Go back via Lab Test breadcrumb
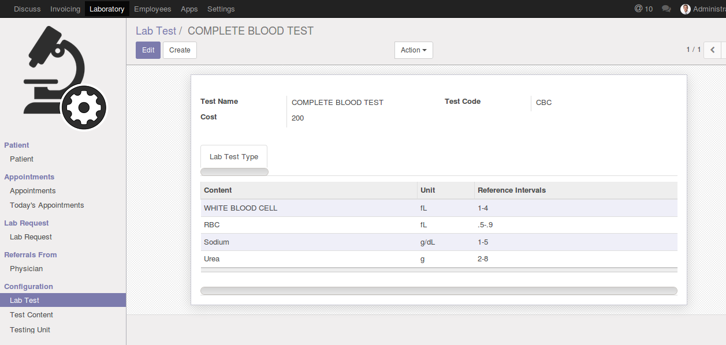 tap(156, 31)
